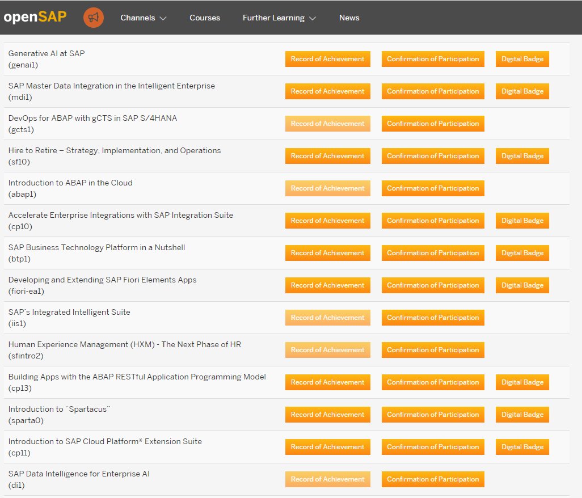582x498 pixels.
Task: Click Record of Achievement for iis1
Action: [x=328, y=317]
